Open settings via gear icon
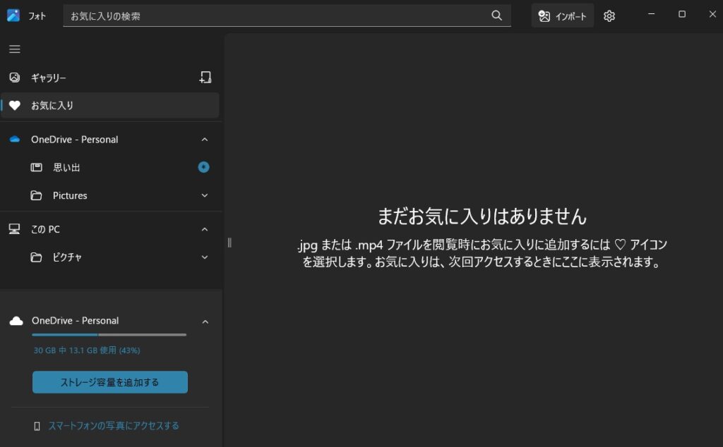Screen dimensions: 723x447 [x=609, y=16]
